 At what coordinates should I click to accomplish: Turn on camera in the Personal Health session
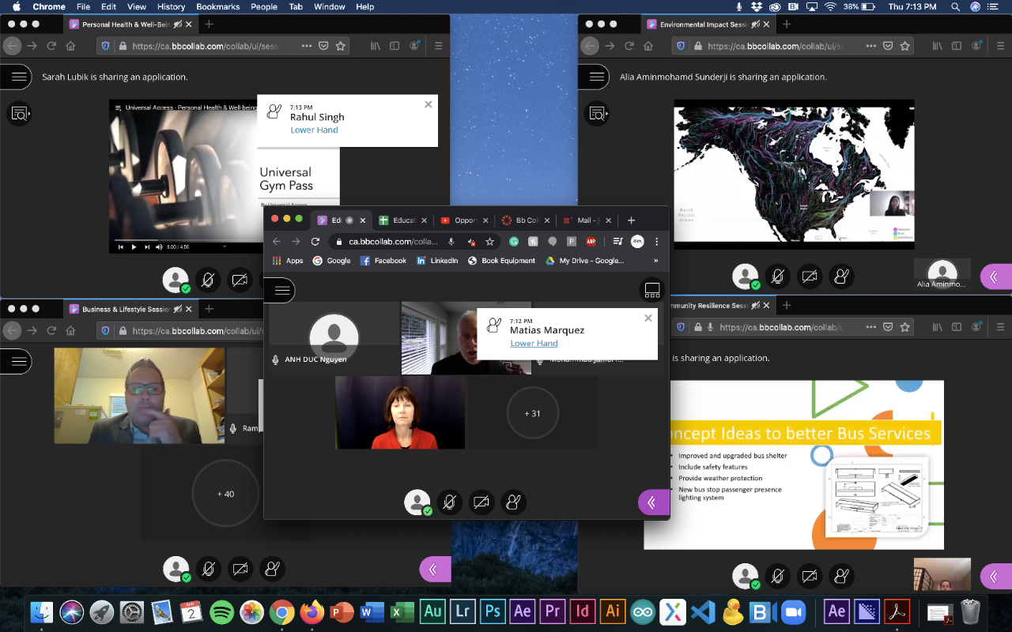pos(240,280)
